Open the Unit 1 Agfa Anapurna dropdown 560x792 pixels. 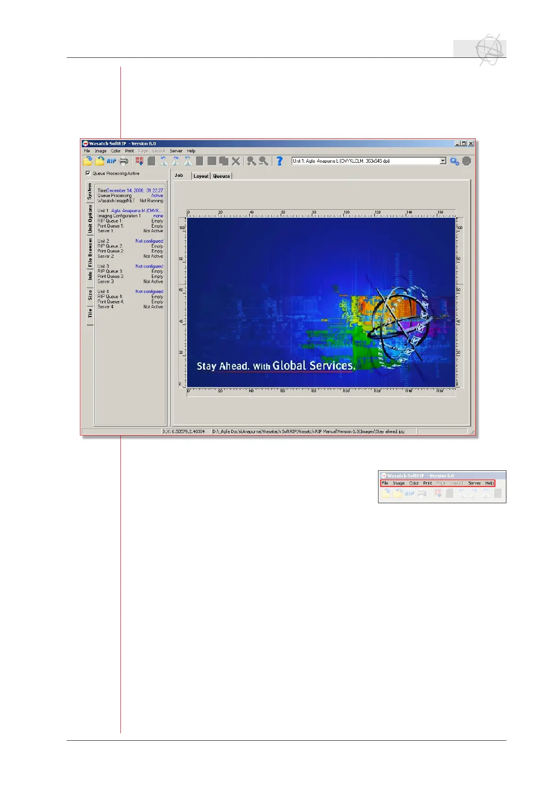pyautogui.click(x=369, y=161)
